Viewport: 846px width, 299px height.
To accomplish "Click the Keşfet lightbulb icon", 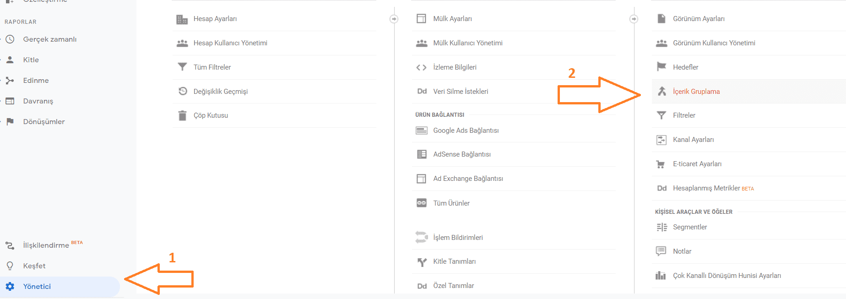I will click(x=10, y=266).
